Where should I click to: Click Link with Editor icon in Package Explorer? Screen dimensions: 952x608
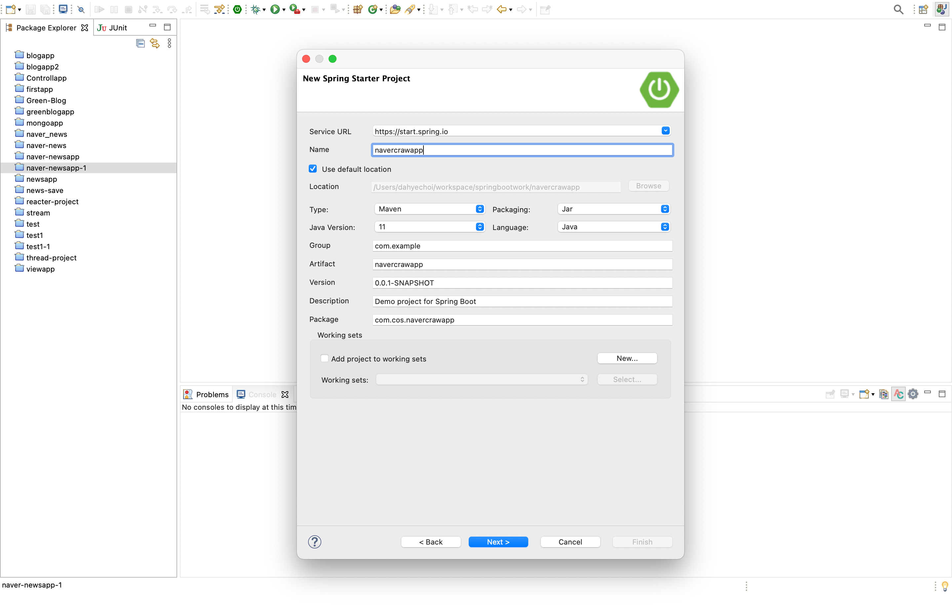[x=155, y=43]
